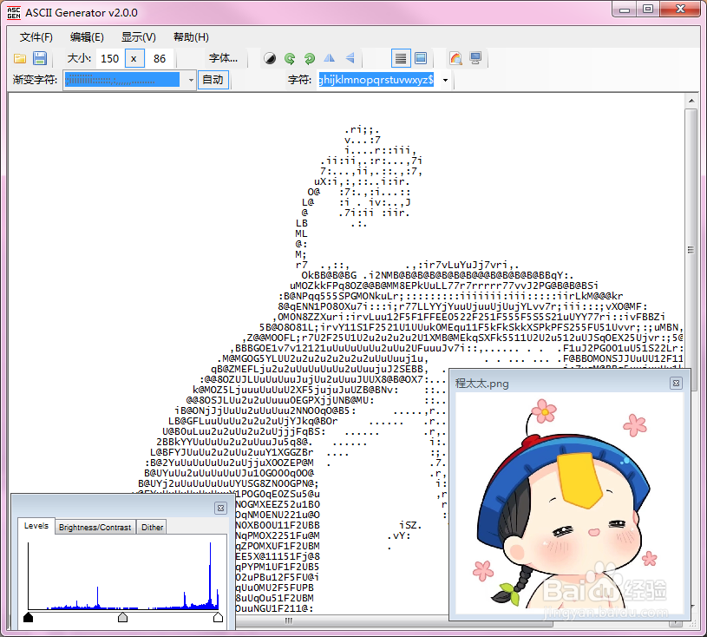
Task: Click the monitor display icon
Action: click(x=475, y=59)
